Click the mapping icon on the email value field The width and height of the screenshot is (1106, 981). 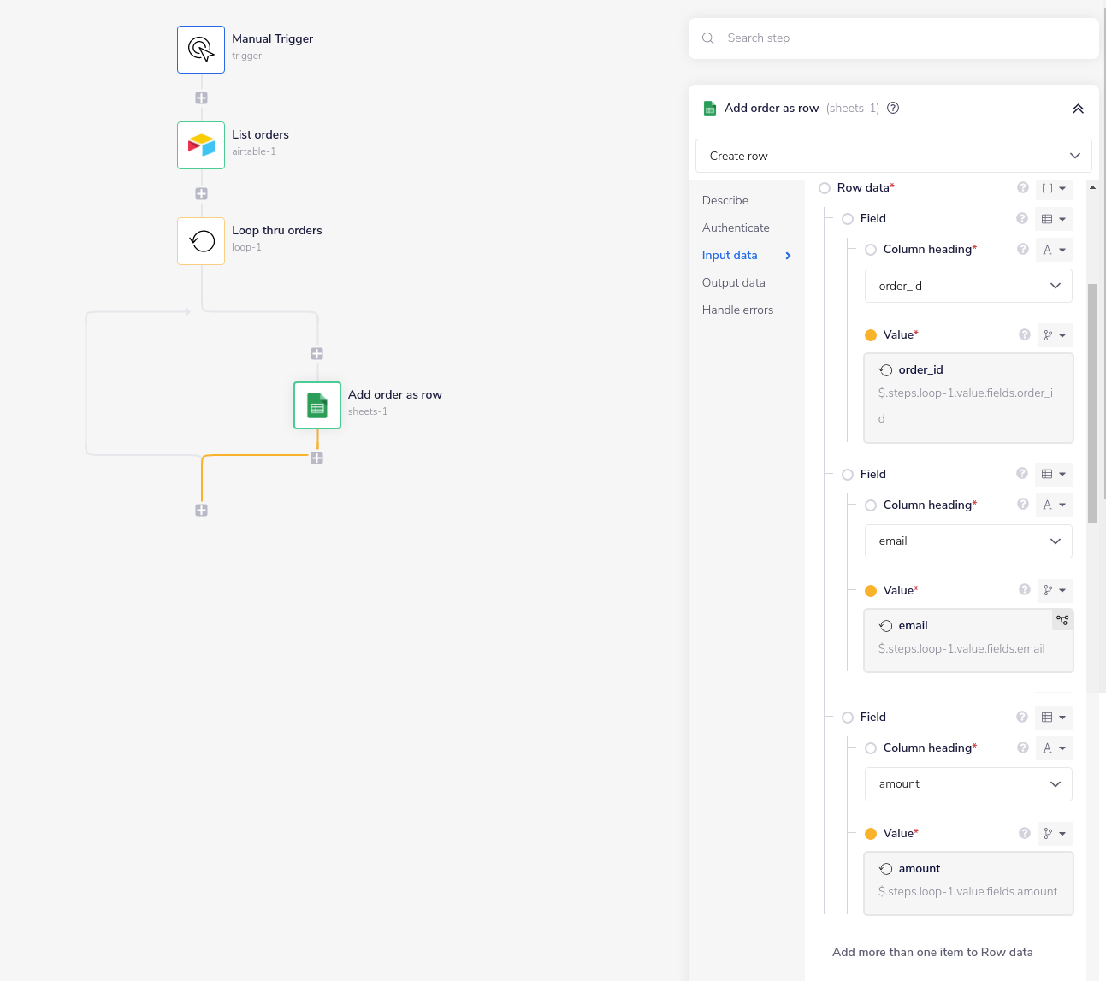tap(1062, 619)
